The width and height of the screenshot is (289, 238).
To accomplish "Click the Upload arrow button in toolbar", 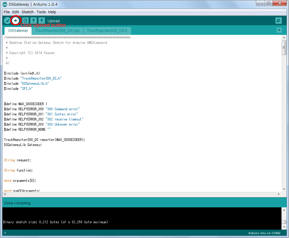I will pos(15,21).
